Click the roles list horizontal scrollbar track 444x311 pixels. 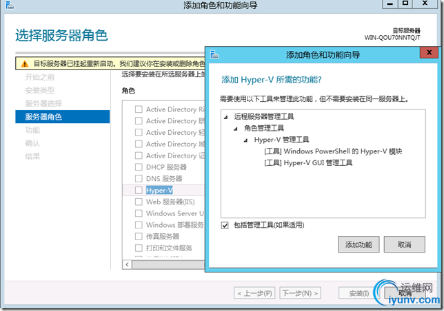[168, 265]
